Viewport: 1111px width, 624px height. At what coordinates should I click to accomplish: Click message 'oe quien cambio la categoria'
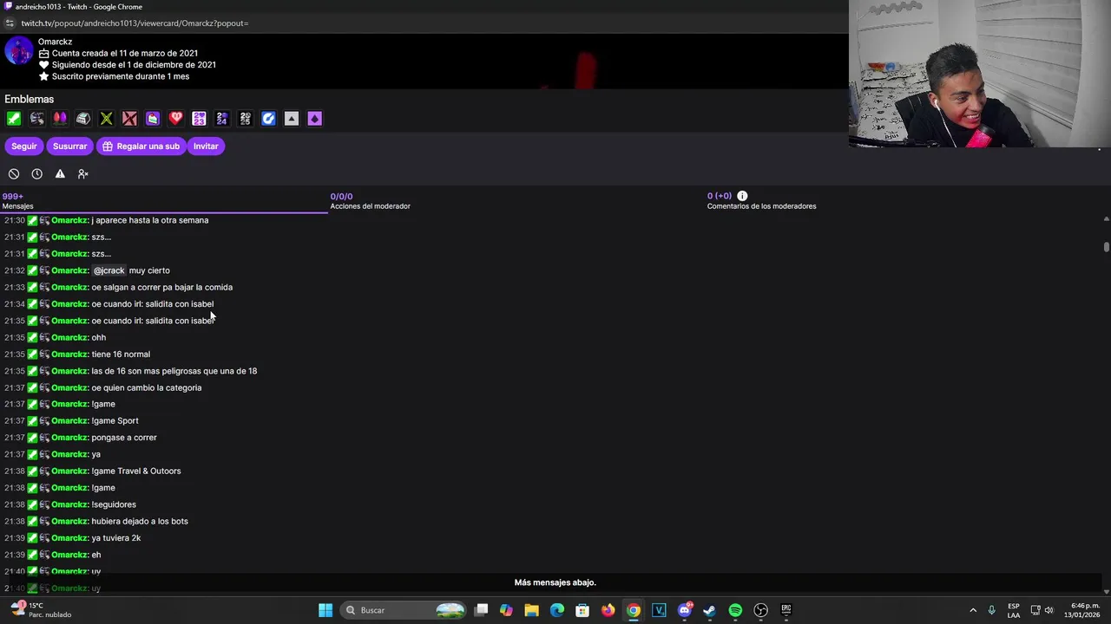click(x=146, y=387)
